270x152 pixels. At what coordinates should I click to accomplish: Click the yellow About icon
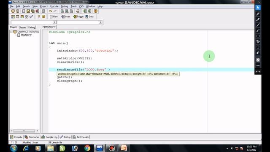click(43, 17)
